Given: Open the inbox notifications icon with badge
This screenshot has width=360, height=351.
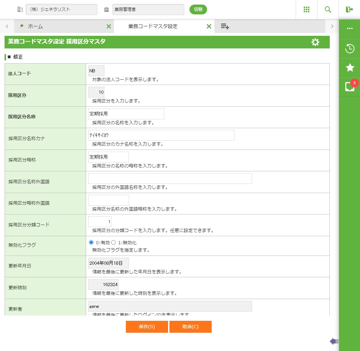Looking at the screenshot, I should pos(350,87).
